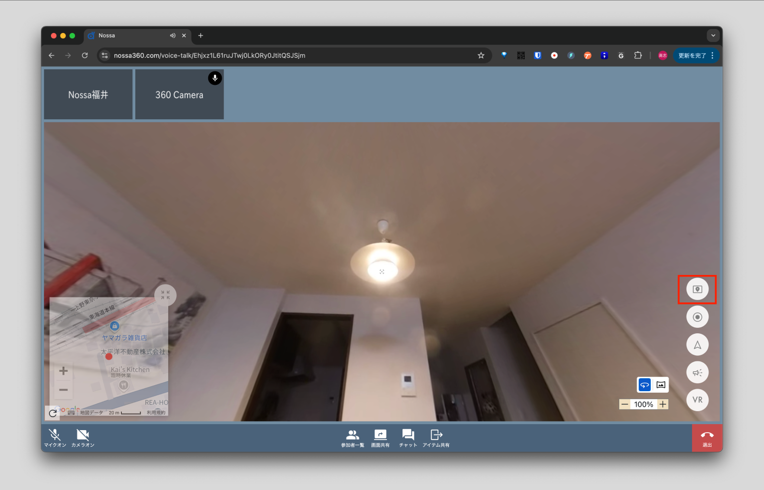Open a new browser tab
This screenshot has width=764, height=490.
tap(201, 36)
